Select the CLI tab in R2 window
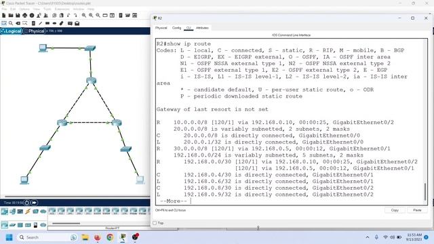434x244 pixels. (x=189, y=28)
